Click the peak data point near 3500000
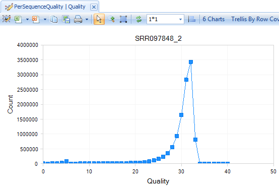 pyautogui.click(x=191, y=62)
